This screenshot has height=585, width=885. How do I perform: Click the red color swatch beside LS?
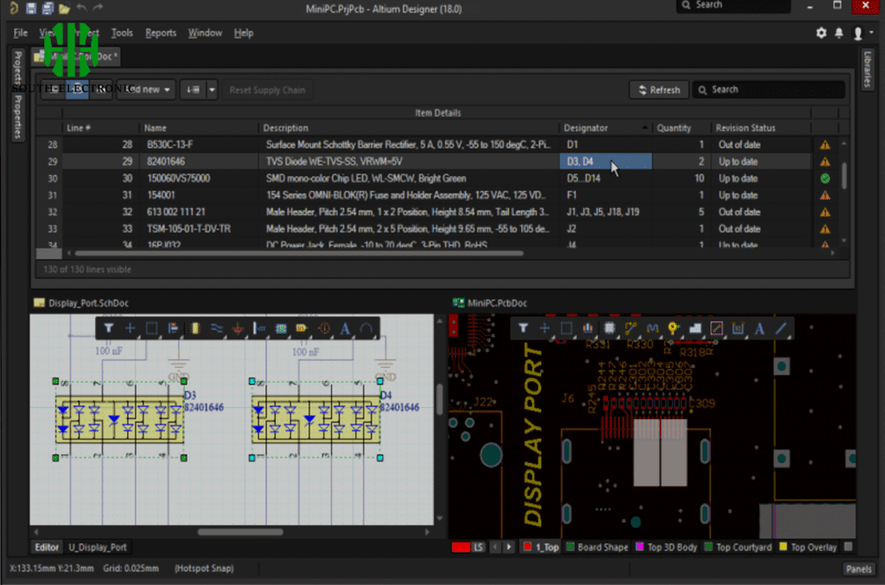461,547
